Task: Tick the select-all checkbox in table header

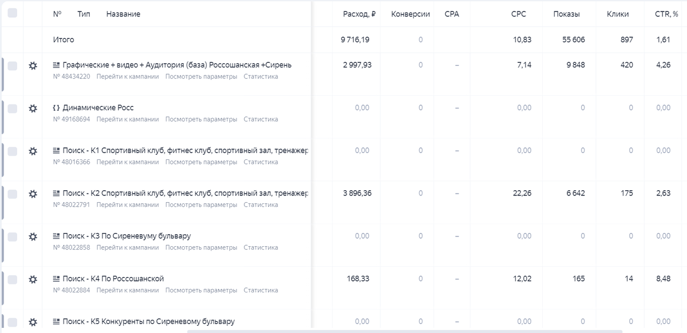Action: click(13, 13)
